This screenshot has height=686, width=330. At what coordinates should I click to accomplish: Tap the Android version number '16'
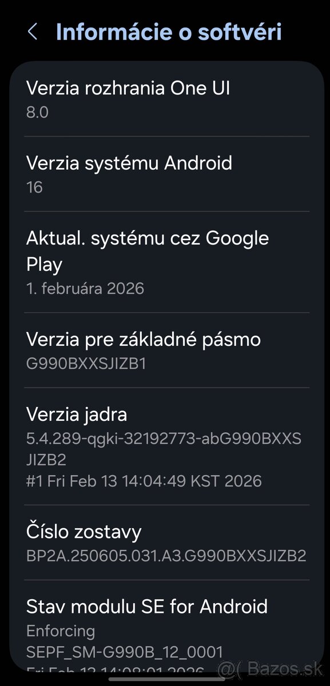pyautogui.click(x=34, y=187)
